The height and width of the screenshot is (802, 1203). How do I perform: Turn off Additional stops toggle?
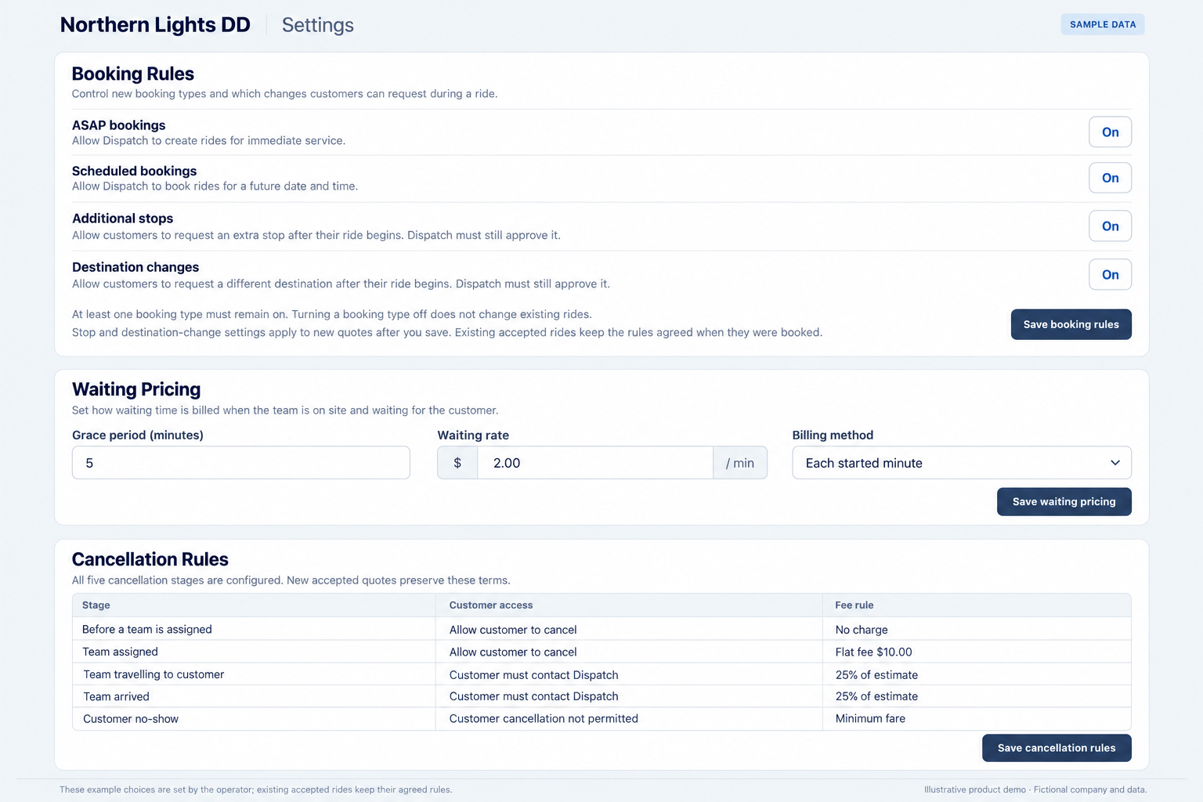pyautogui.click(x=1110, y=226)
